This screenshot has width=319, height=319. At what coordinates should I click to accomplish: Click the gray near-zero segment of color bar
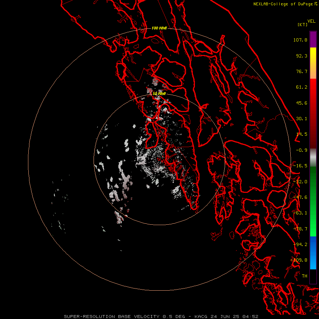(313, 158)
